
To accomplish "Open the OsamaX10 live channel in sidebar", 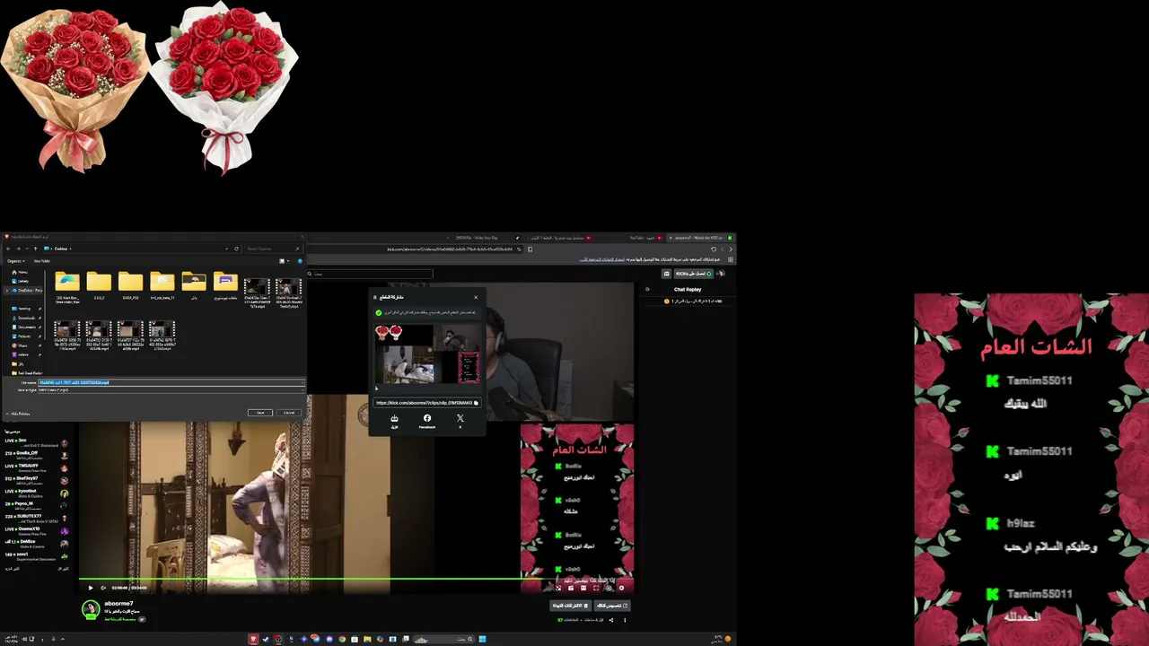I will [x=36, y=529].
